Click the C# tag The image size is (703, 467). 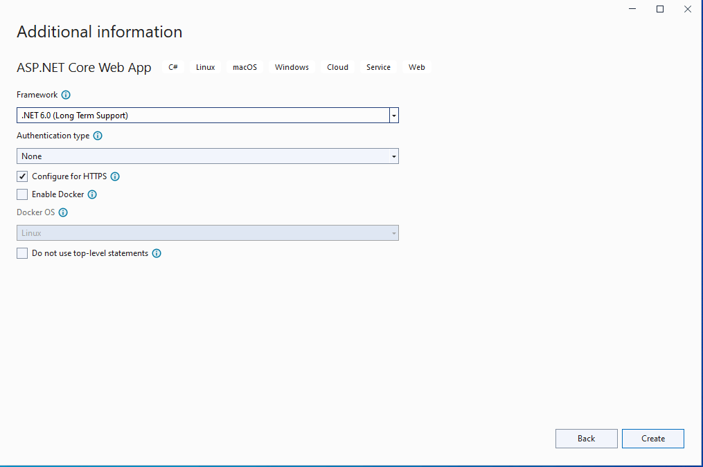pyautogui.click(x=173, y=67)
